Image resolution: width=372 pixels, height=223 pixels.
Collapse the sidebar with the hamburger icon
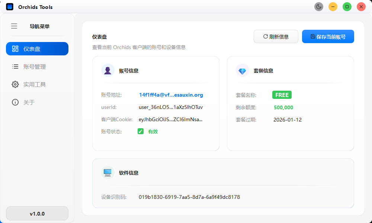pos(14,26)
